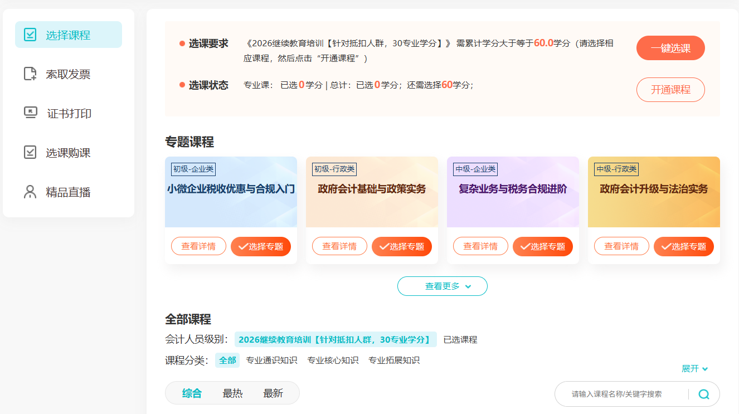Image resolution: width=739 pixels, height=414 pixels.
Task: Go to 证书打印 page
Action: [x=69, y=113]
